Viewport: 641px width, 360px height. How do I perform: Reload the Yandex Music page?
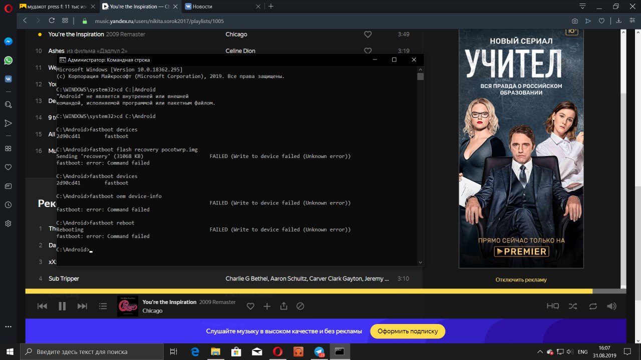(x=52, y=21)
